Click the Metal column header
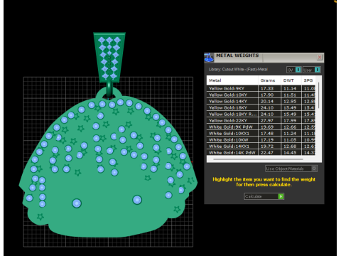Image resolution: width=341 pixels, height=256 pixels. (232, 80)
